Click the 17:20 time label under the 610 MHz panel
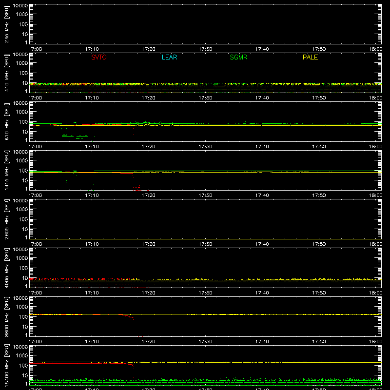This screenshot has height=390, width=390. [149, 147]
